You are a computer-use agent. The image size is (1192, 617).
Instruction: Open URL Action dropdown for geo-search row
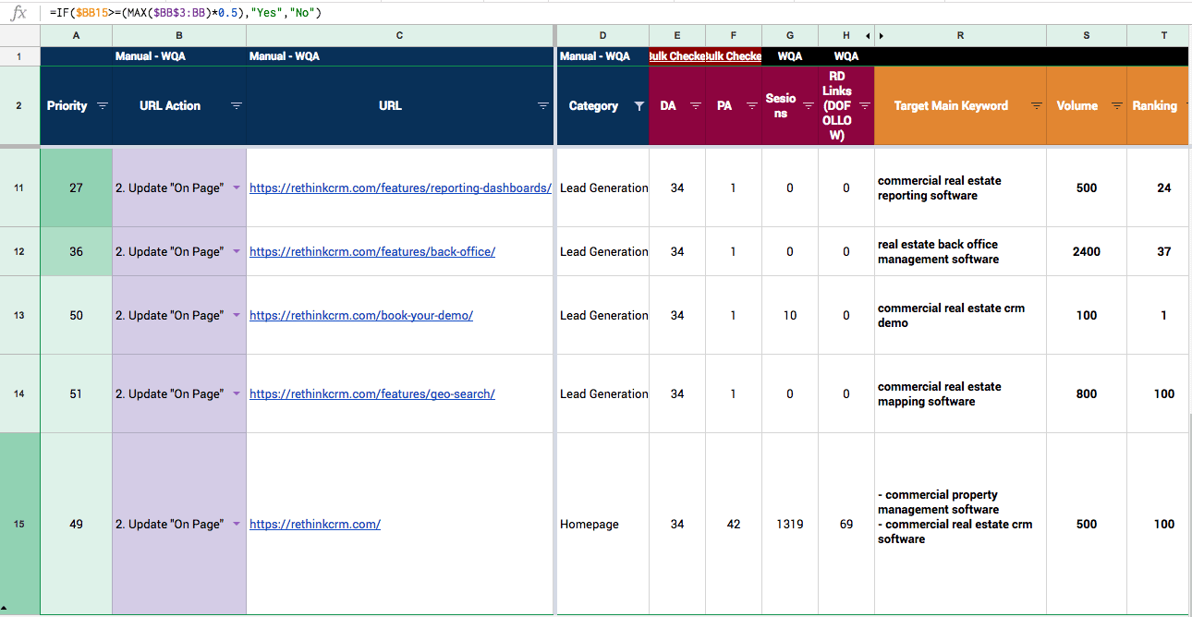coord(237,393)
